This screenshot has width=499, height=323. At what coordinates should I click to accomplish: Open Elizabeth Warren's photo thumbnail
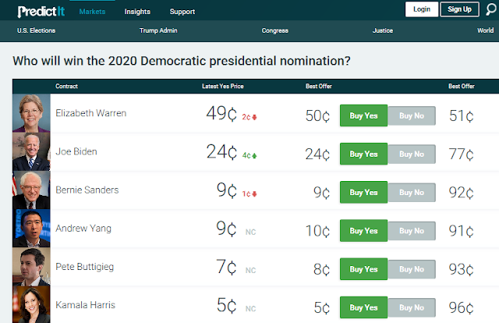(31, 114)
